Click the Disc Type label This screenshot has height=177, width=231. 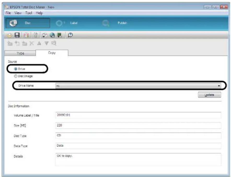tap(20, 136)
